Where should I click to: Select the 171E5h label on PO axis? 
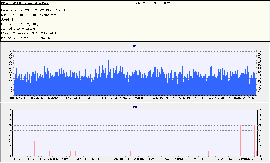tap(22, 159)
